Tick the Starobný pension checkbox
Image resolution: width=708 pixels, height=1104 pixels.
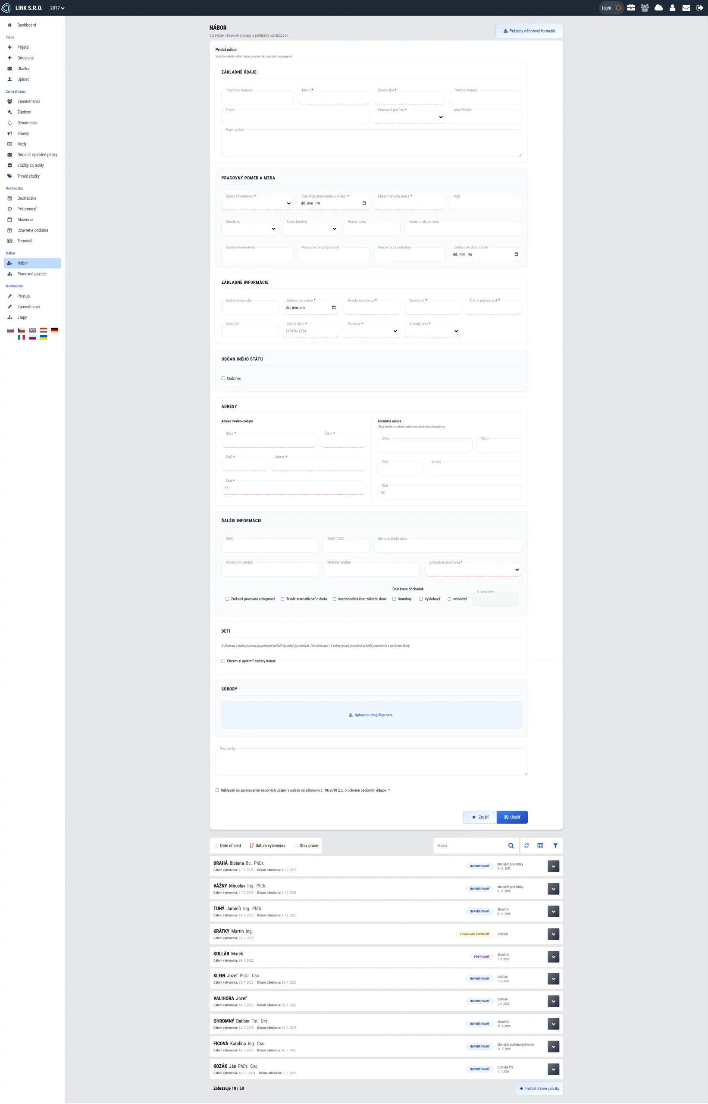coord(394,599)
